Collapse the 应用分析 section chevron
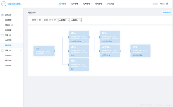Screen dimensions: 173x107 21,15
